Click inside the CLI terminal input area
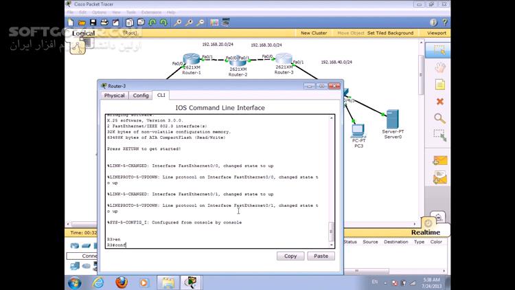515x290 pixels. pyautogui.click(x=218, y=181)
